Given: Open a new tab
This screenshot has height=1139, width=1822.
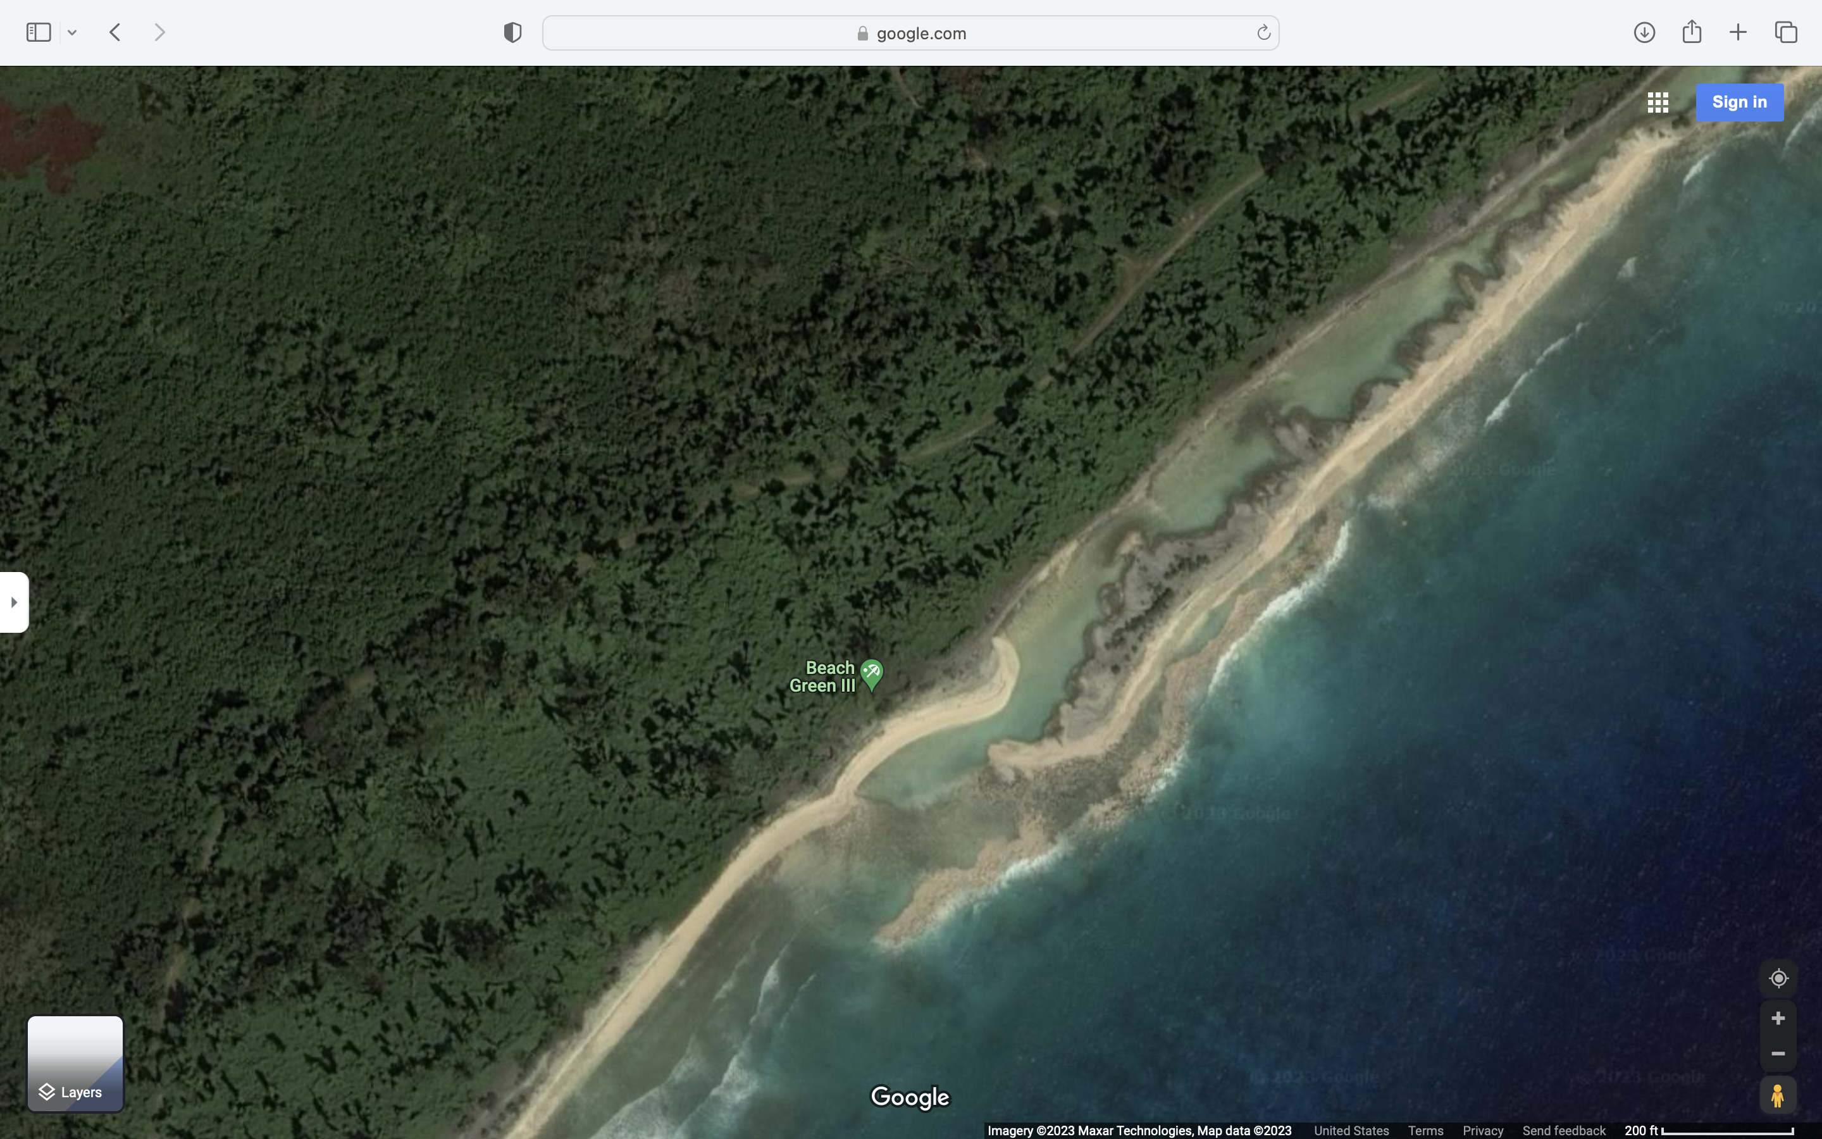Looking at the screenshot, I should pyautogui.click(x=1738, y=32).
